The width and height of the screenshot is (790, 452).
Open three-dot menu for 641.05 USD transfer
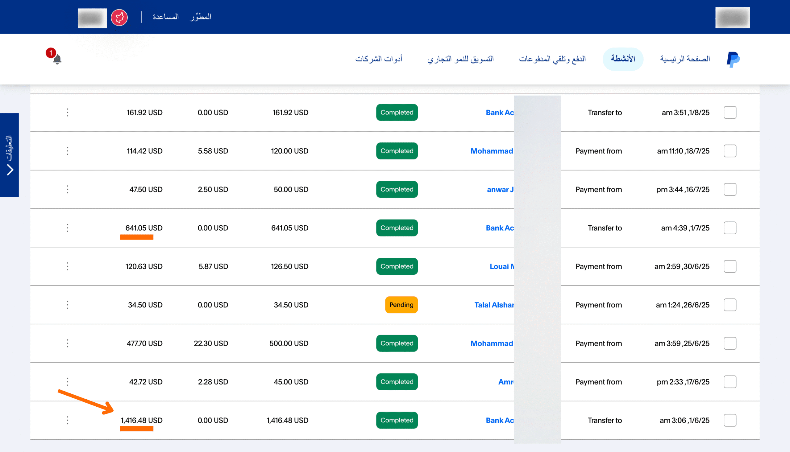[x=67, y=228]
